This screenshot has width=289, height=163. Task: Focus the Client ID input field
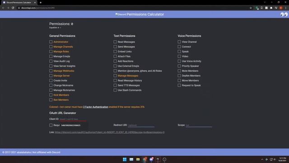[73, 119]
